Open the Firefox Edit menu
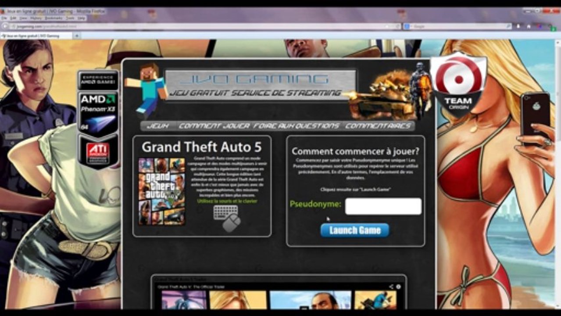This screenshot has height=316, width=561. tap(14, 18)
